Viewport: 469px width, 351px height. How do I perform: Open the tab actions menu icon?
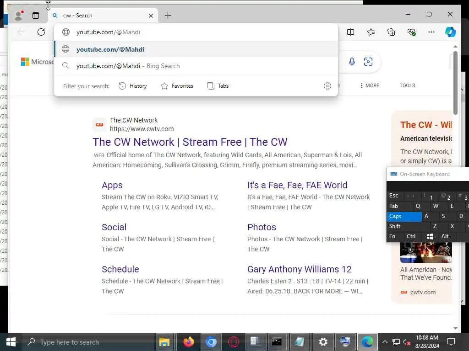tap(36, 16)
